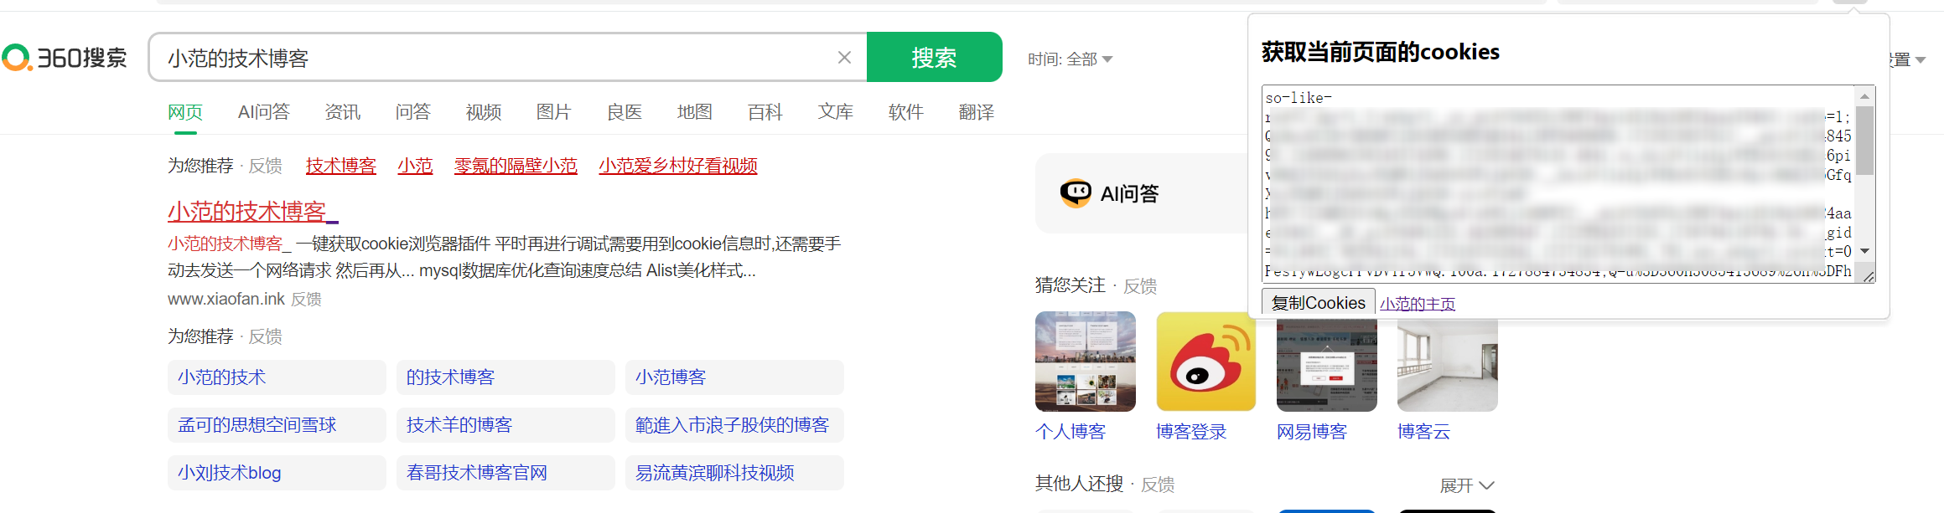Click the 小范 recommended link

(415, 166)
